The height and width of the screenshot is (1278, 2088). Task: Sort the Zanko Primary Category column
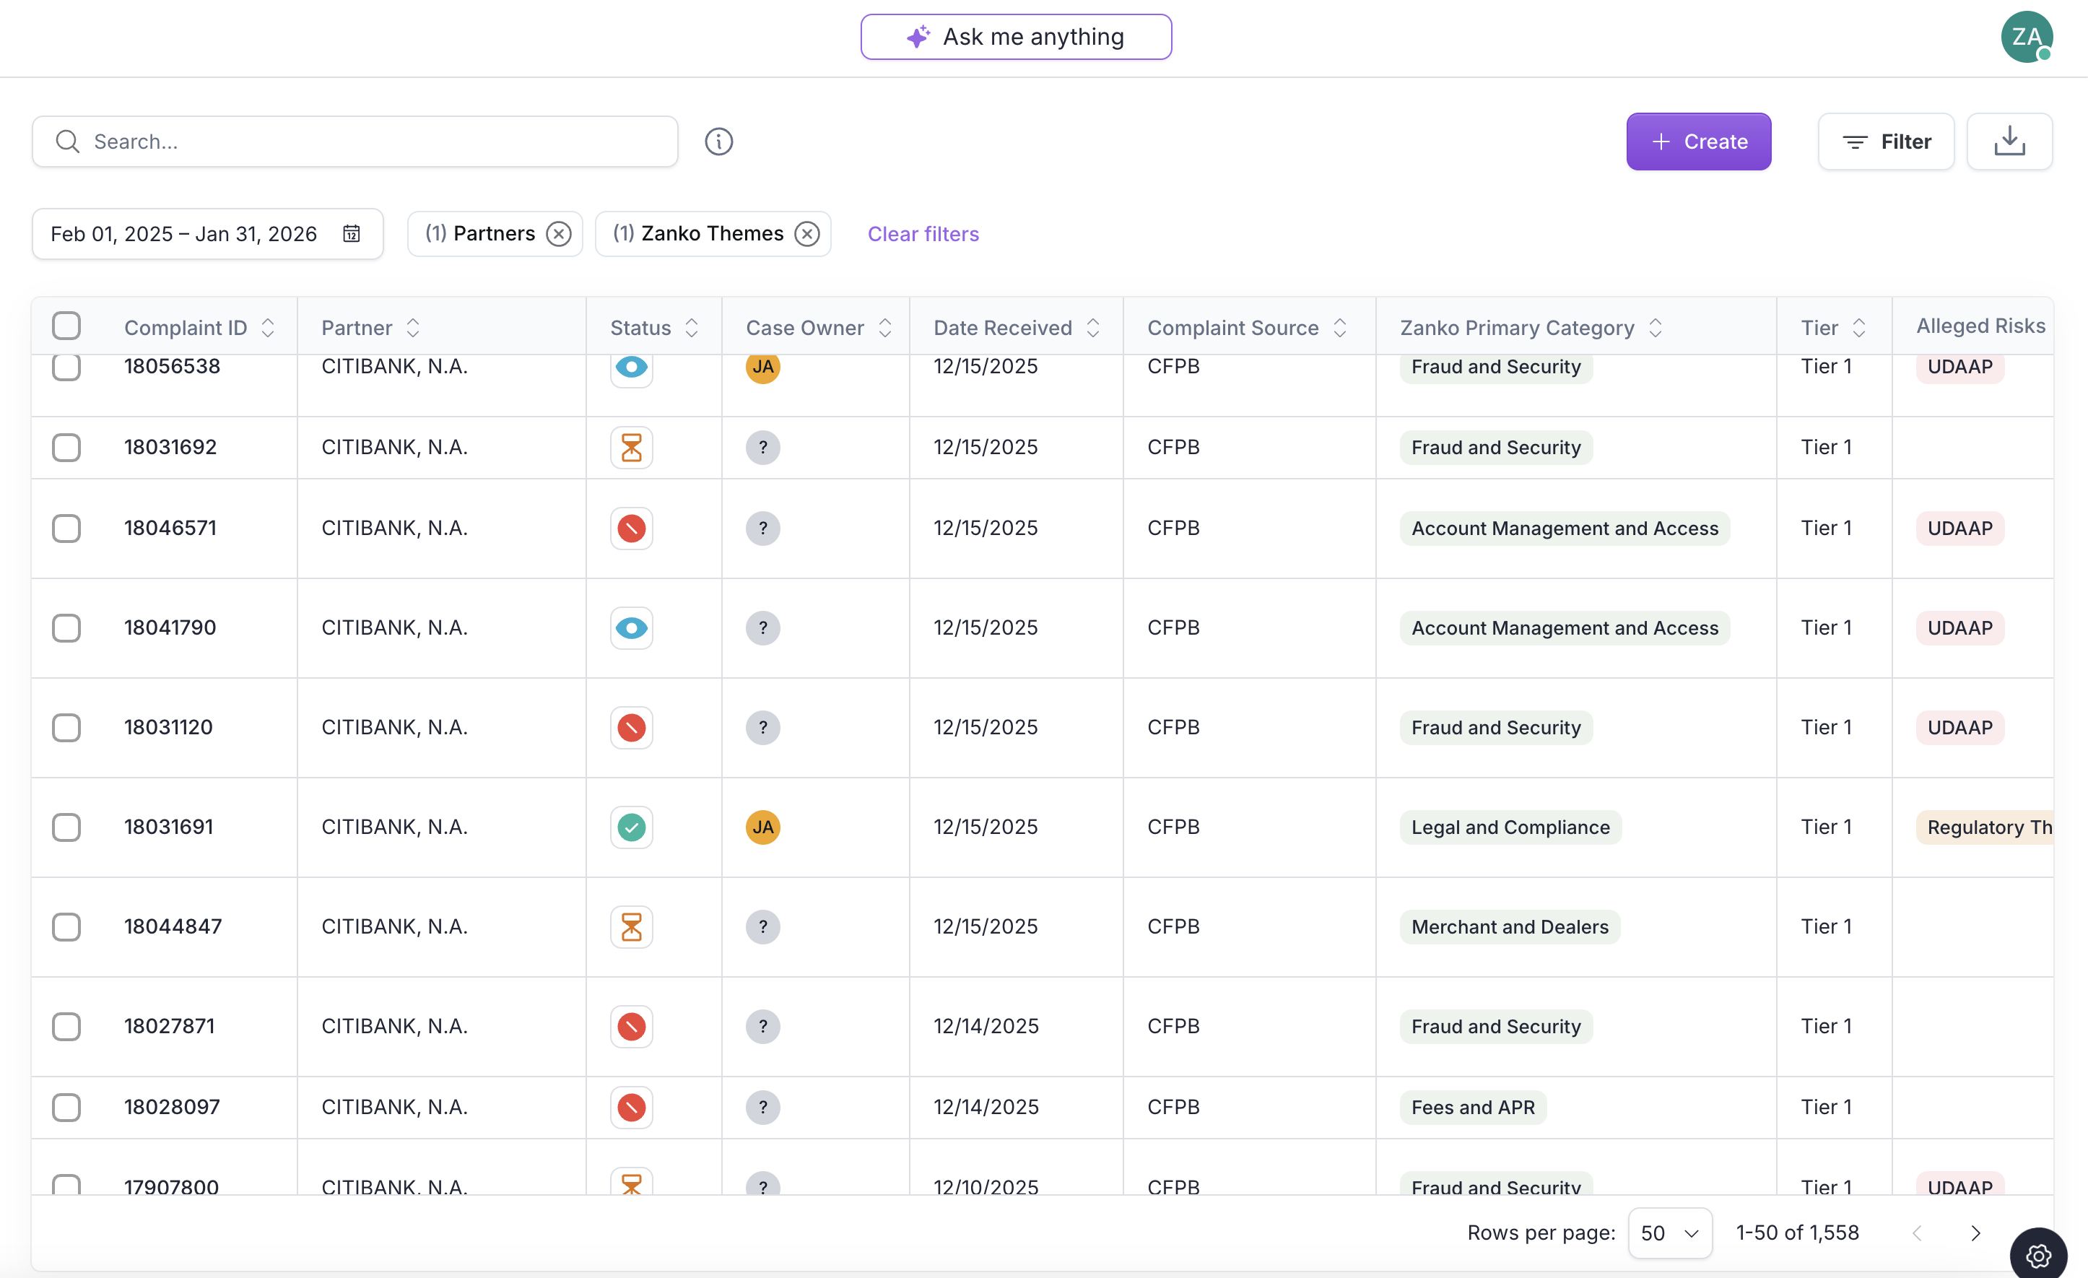tap(1657, 327)
